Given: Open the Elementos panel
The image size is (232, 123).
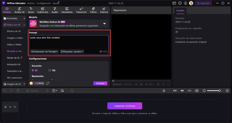Looking at the screenshot, I should tap(67, 10).
